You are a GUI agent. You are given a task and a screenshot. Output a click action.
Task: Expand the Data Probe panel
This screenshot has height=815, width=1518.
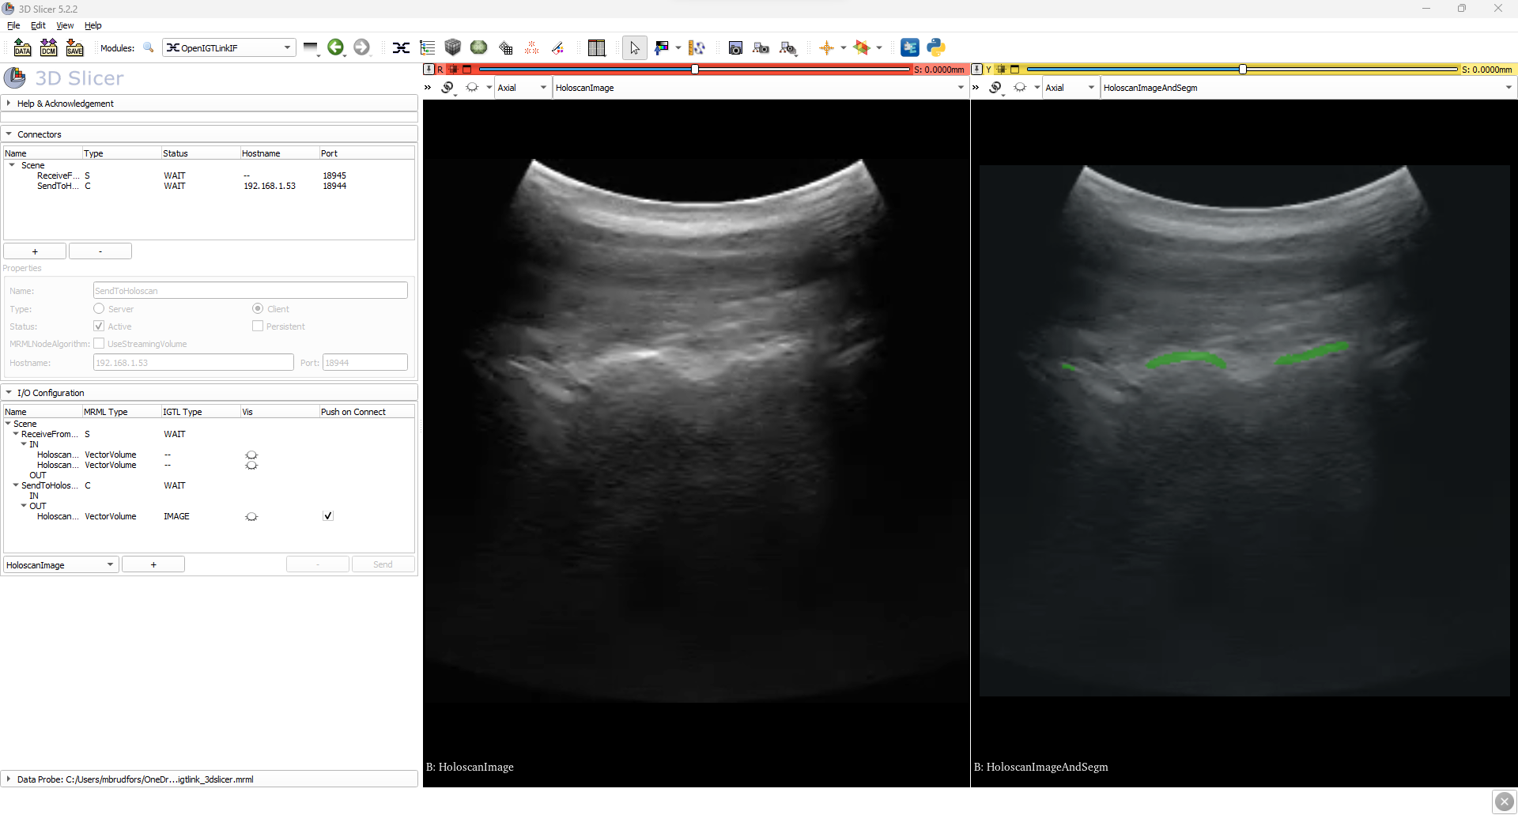[x=210, y=779]
